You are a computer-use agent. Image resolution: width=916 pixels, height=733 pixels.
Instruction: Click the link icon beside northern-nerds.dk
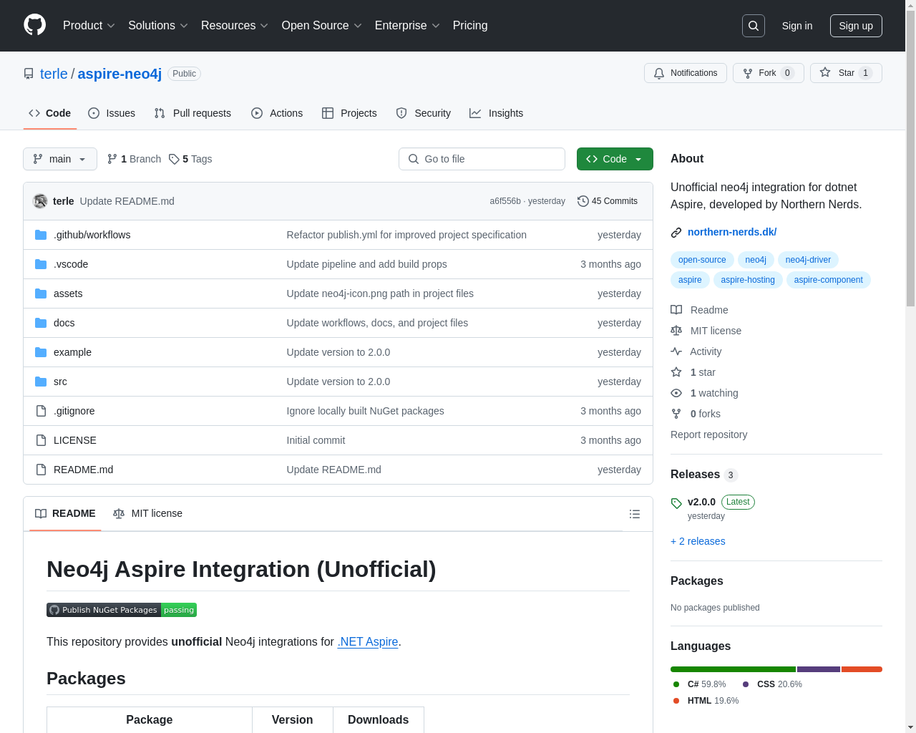[x=676, y=233]
